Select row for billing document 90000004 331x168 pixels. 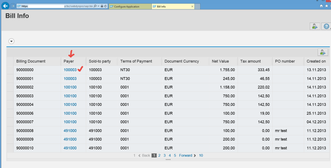pos(10,104)
